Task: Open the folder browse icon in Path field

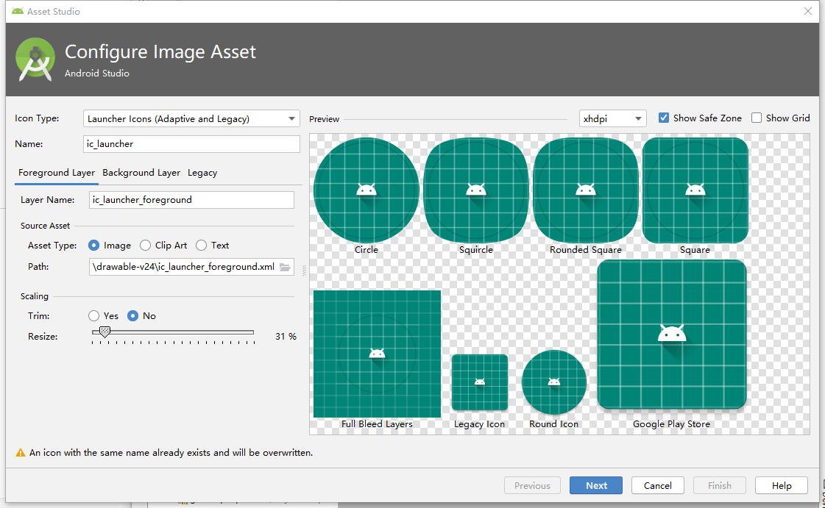Action: (285, 267)
